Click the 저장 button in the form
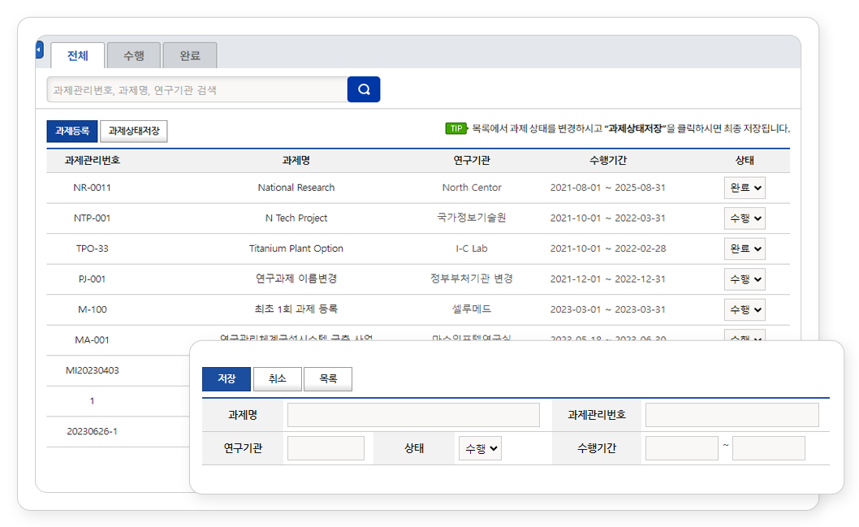The width and height of the screenshot is (859, 527). tap(227, 379)
